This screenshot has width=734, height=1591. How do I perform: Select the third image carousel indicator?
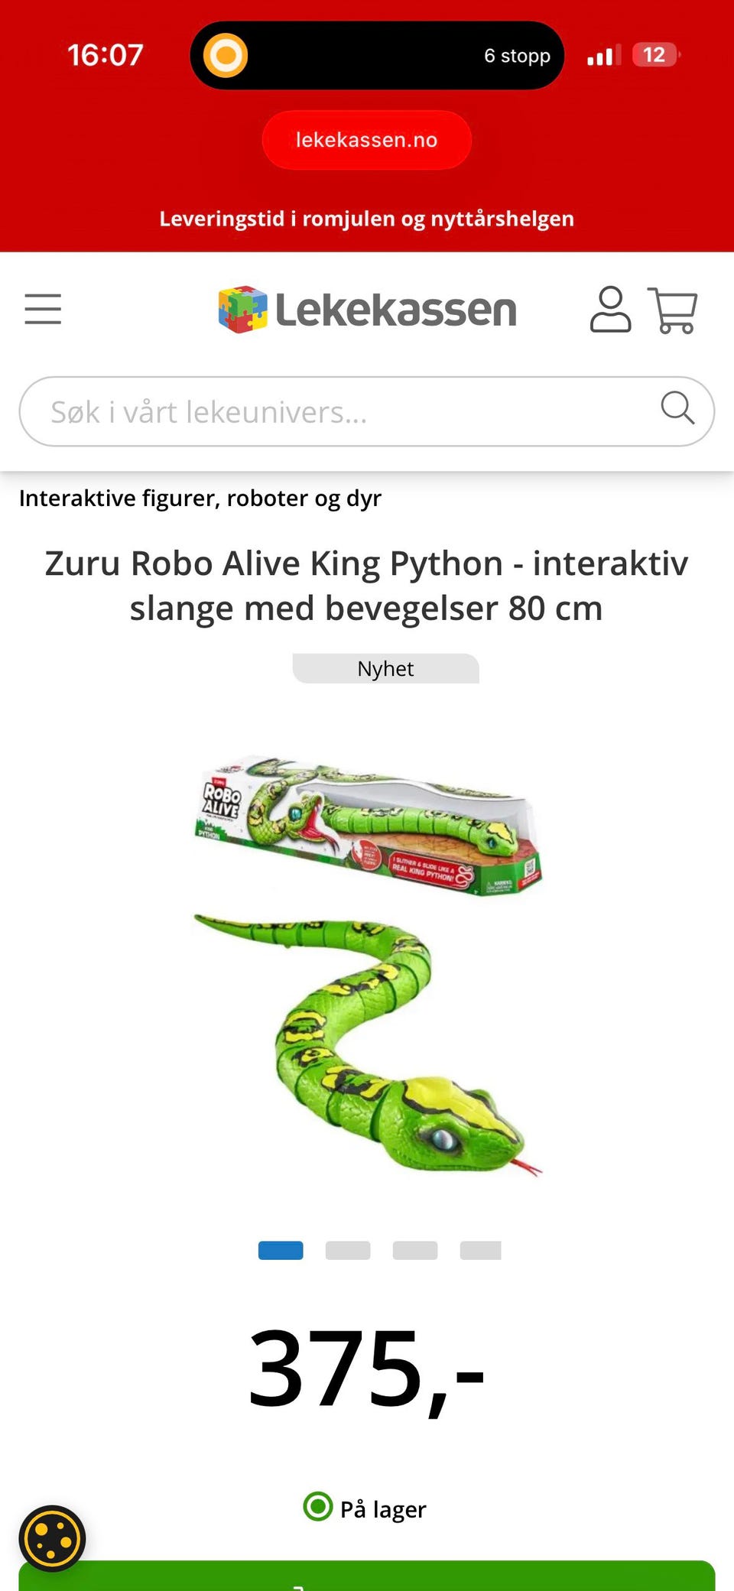pos(415,1251)
